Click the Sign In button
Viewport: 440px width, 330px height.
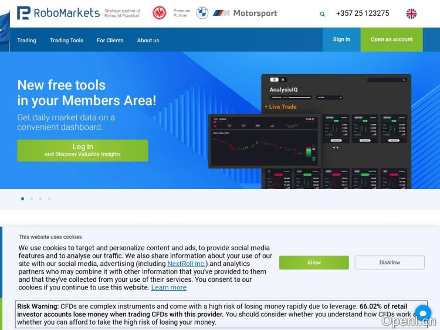(341, 39)
